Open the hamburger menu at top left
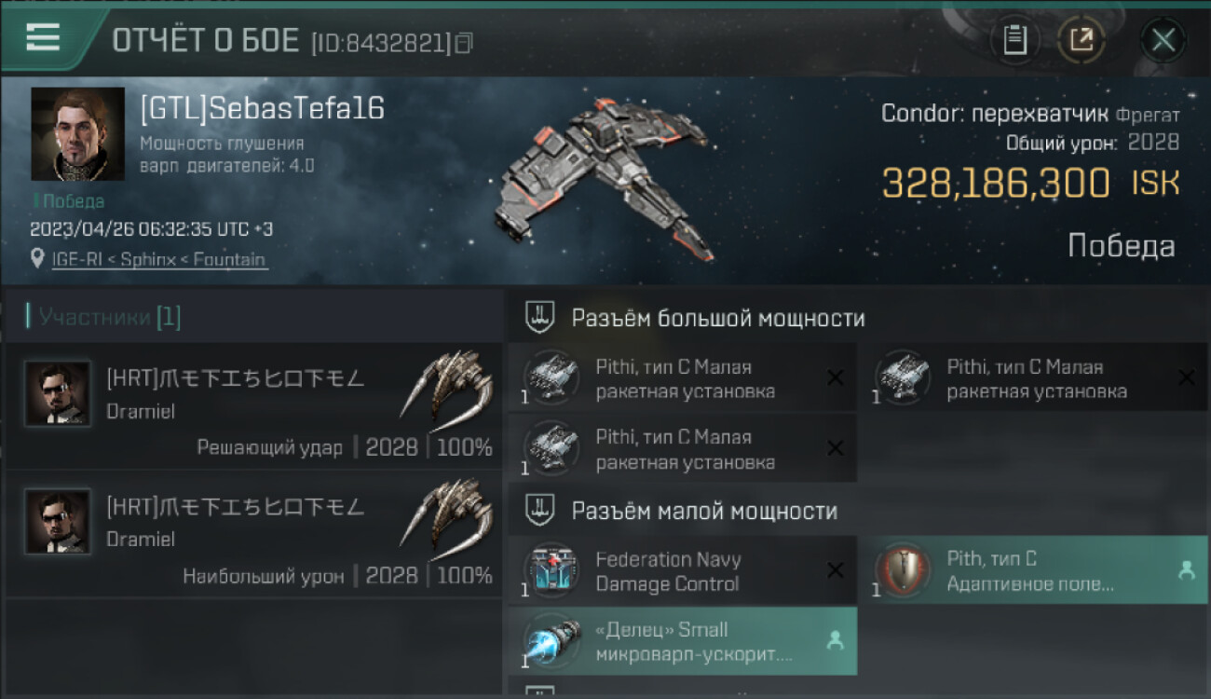Image resolution: width=1211 pixels, height=699 pixels. 43,37
